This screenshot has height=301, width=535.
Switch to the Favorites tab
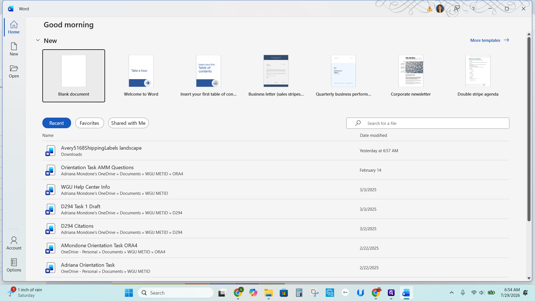click(x=89, y=123)
